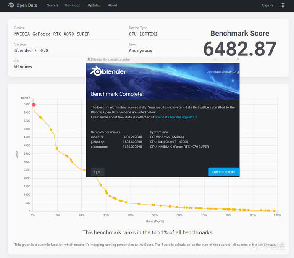
Task: Click the graph data point near 5000 score
Action: [x=51, y=129]
